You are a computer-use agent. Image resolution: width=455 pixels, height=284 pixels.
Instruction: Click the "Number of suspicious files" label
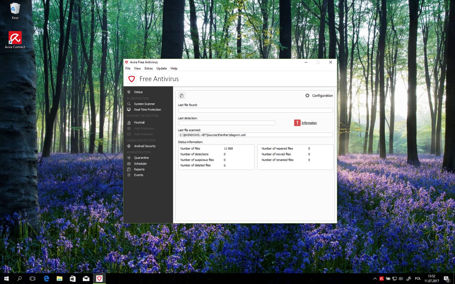click(x=197, y=160)
